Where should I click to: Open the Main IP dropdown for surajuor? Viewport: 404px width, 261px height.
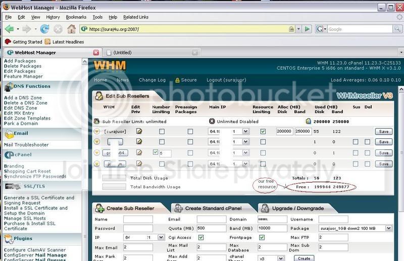tap(245, 131)
